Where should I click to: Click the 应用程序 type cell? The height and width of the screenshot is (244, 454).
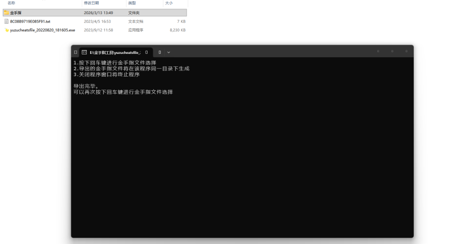pyautogui.click(x=136, y=30)
